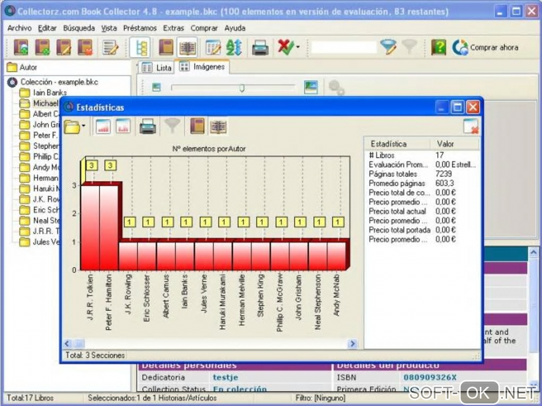Toggle the open book details icon in main toolbar
This screenshot has height=406, width=542.
[188, 47]
